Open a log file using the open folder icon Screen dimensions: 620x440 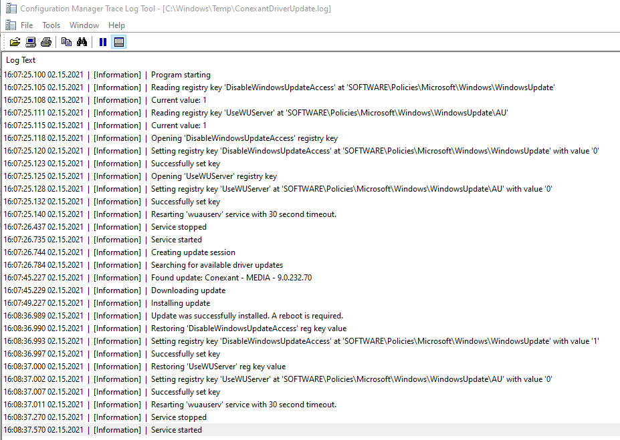pyautogui.click(x=15, y=41)
